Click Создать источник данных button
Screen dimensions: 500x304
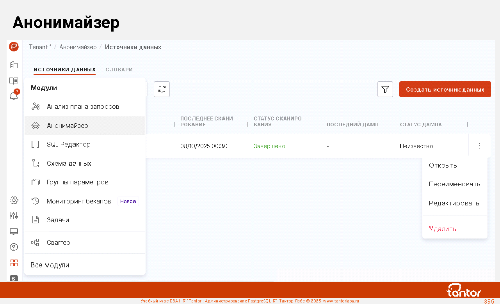(x=445, y=89)
